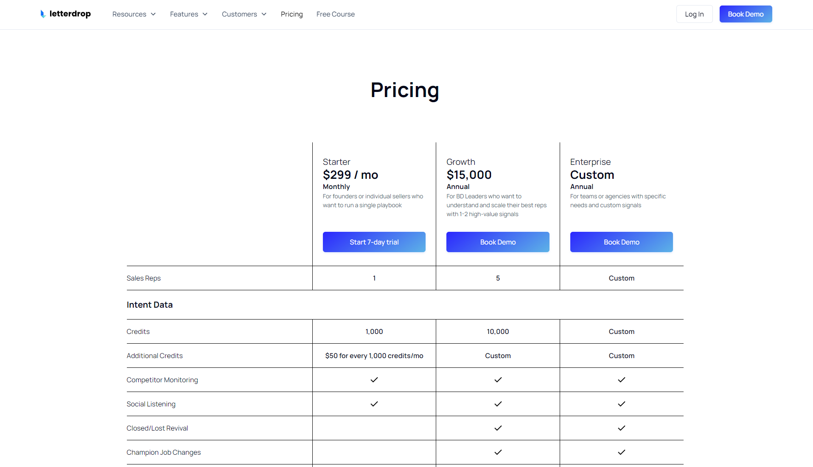813x467 pixels.
Task: Open the Free Course link
Action: click(335, 14)
